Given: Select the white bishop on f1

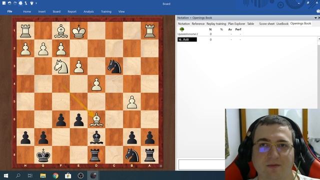Looking at the screenshot, I should tap(61, 31).
